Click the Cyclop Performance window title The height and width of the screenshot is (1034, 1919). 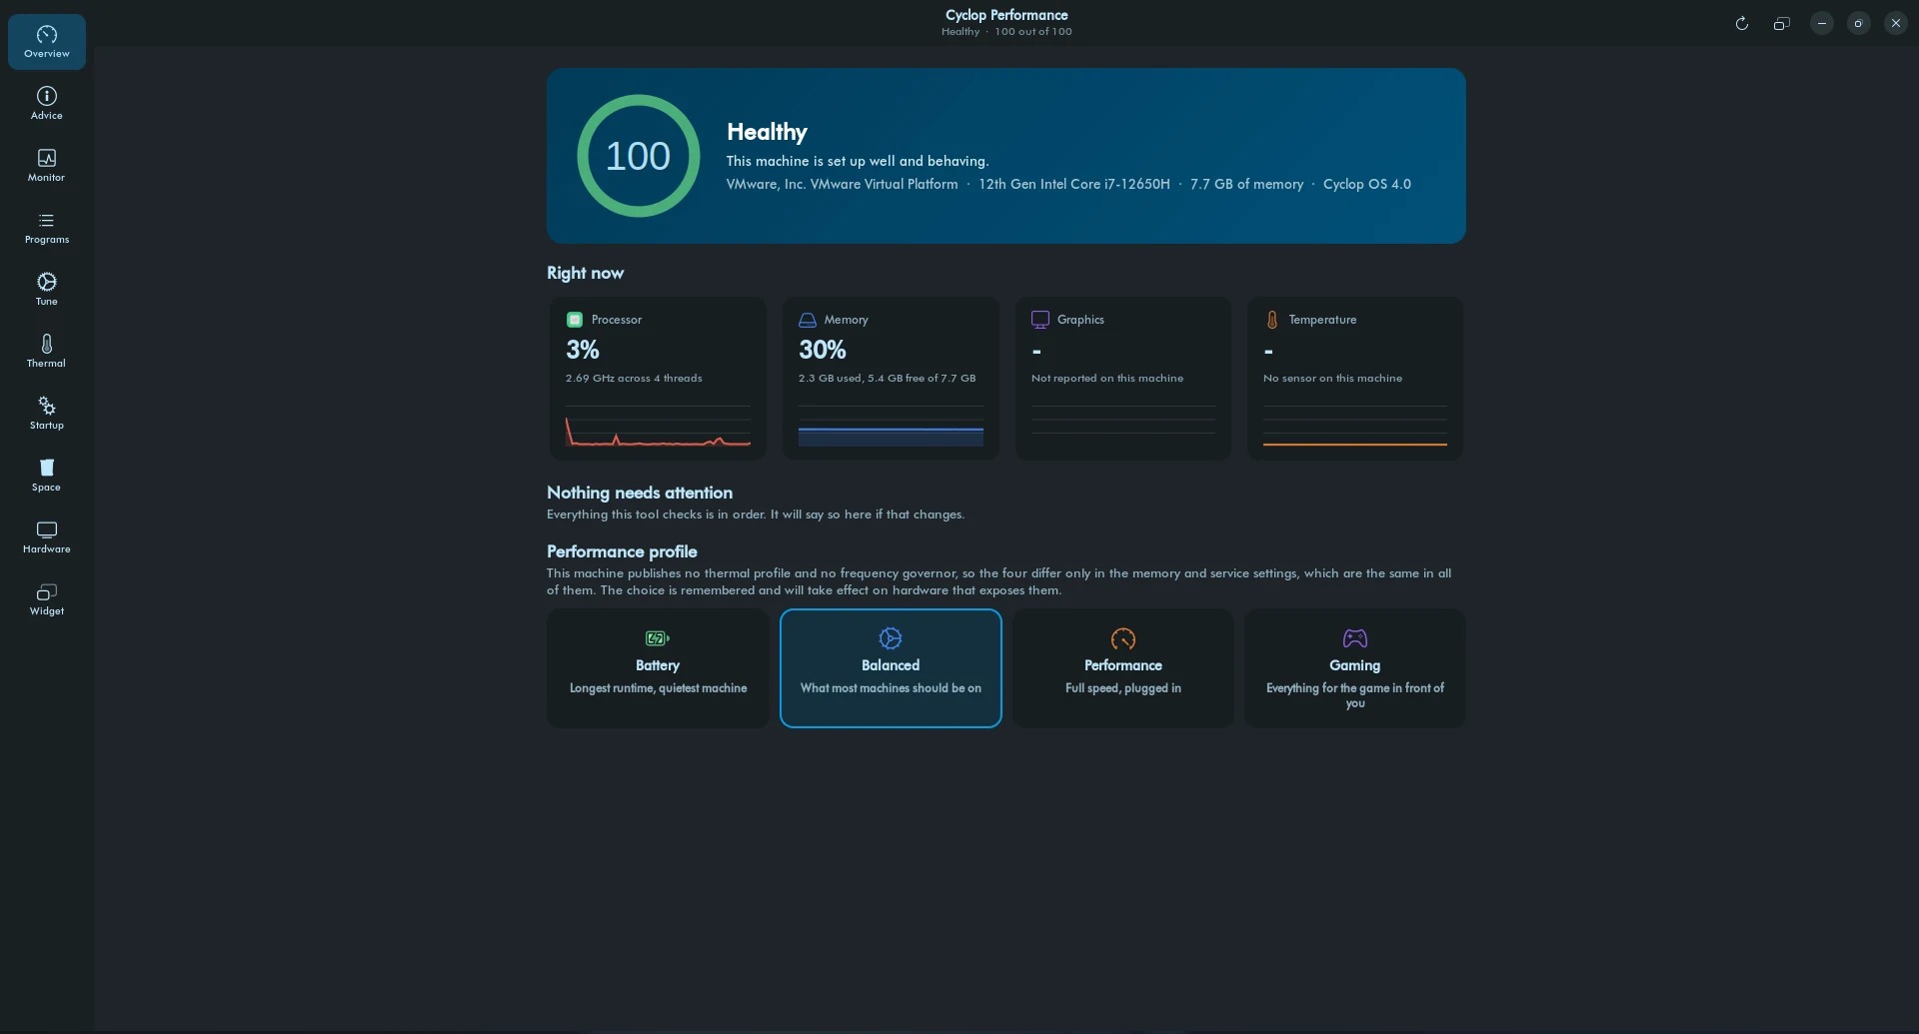(1006, 15)
